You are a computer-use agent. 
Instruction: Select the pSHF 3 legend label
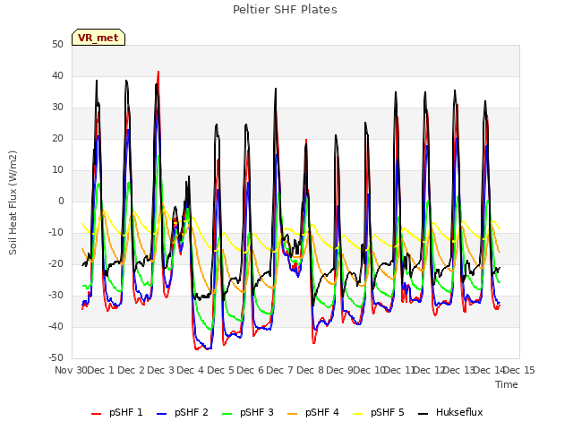point(257,412)
